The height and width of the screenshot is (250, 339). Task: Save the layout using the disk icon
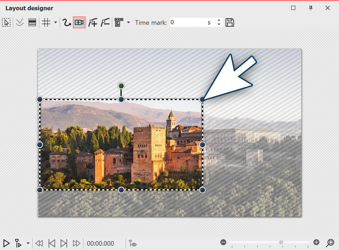coord(230,22)
